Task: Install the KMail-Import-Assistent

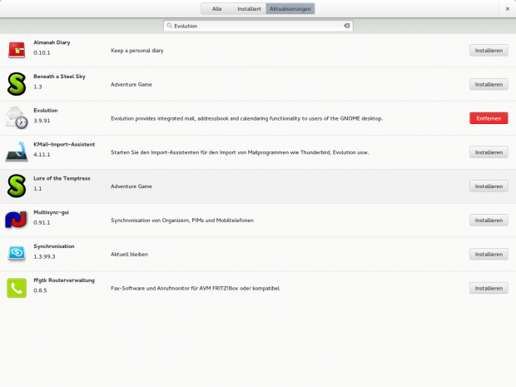Action: pyautogui.click(x=489, y=152)
